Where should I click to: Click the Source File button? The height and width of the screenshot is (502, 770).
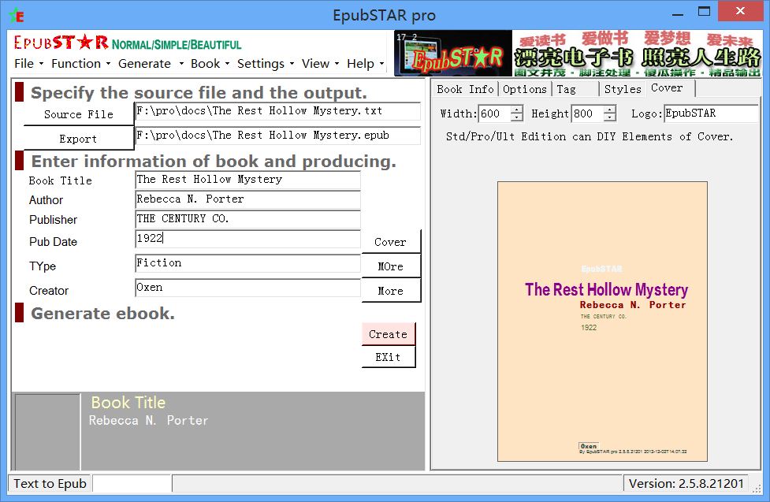point(79,114)
